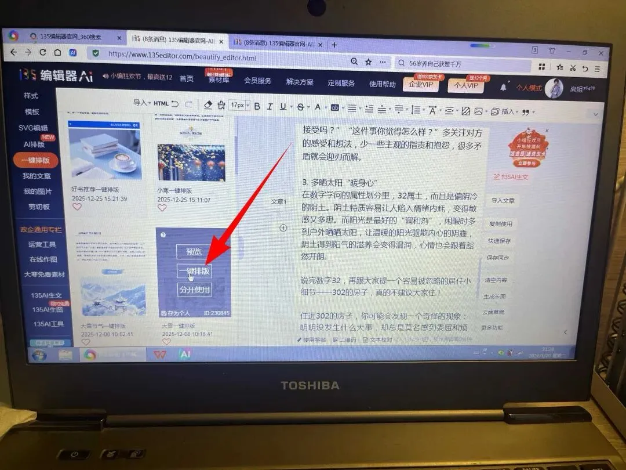Select the format painter brush icon
The image size is (626, 470).
pyautogui.click(x=221, y=105)
